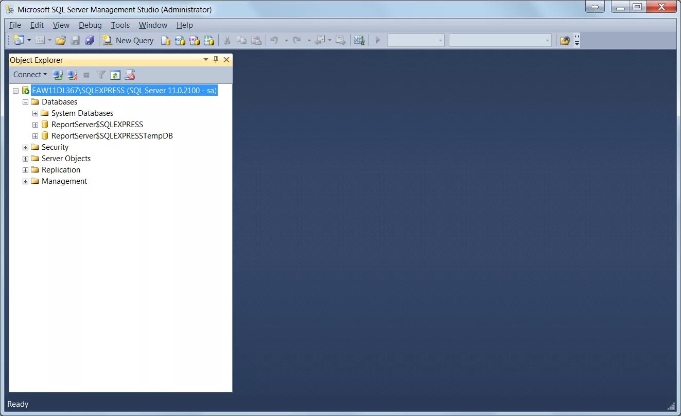Click the Cut scissors icon
Screen dimensions: 681x416
227,40
